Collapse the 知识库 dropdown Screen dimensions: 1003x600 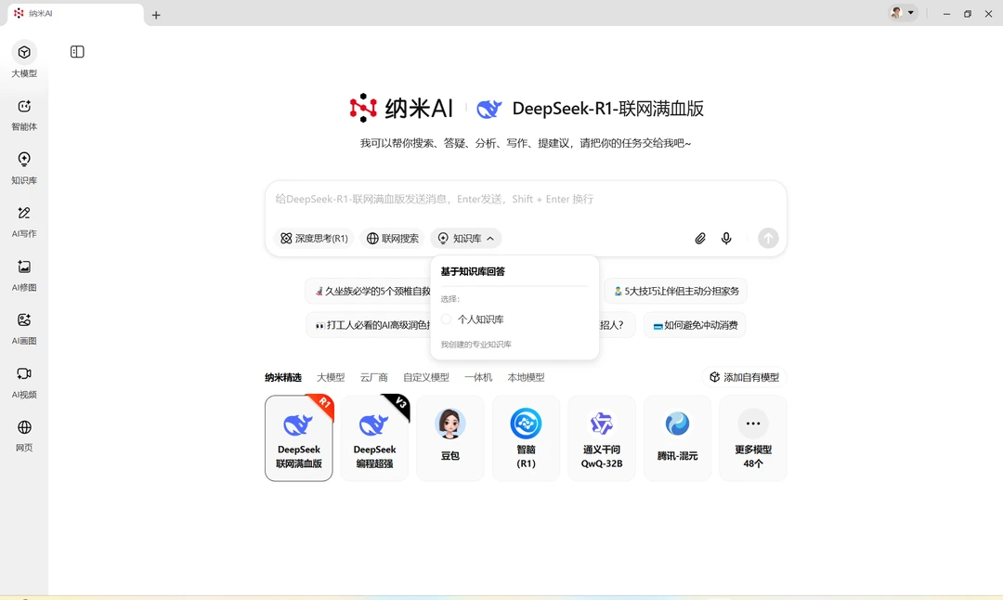click(466, 239)
